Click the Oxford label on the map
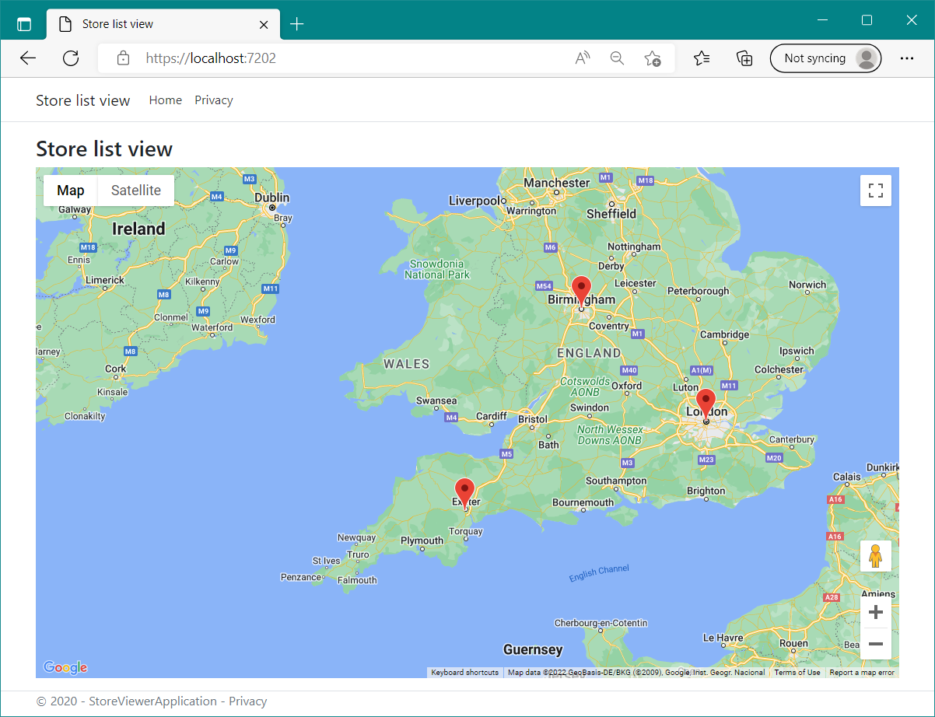Image resolution: width=935 pixels, height=717 pixels. tap(627, 385)
